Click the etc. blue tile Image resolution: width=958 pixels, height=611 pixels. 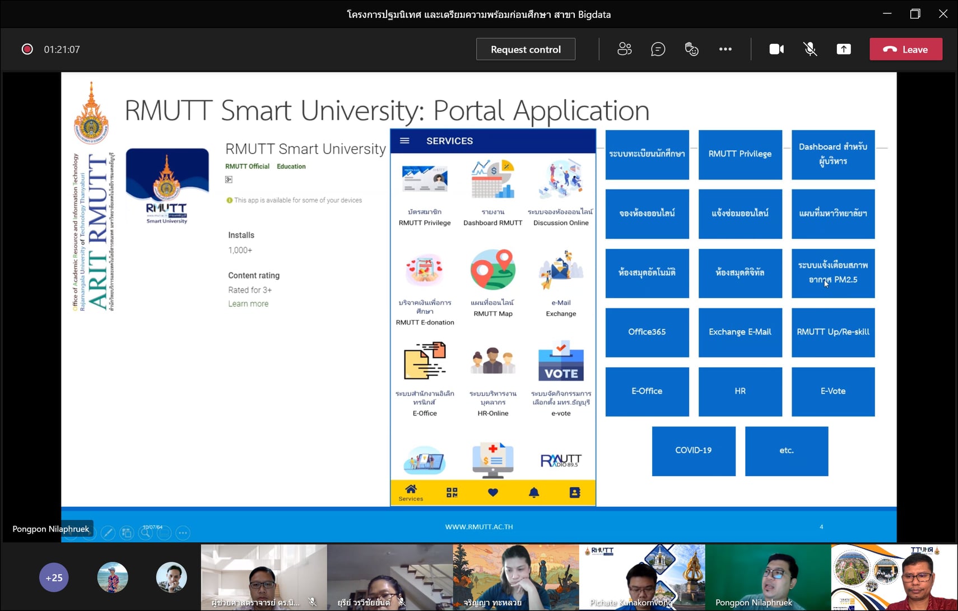click(x=787, y=451)
